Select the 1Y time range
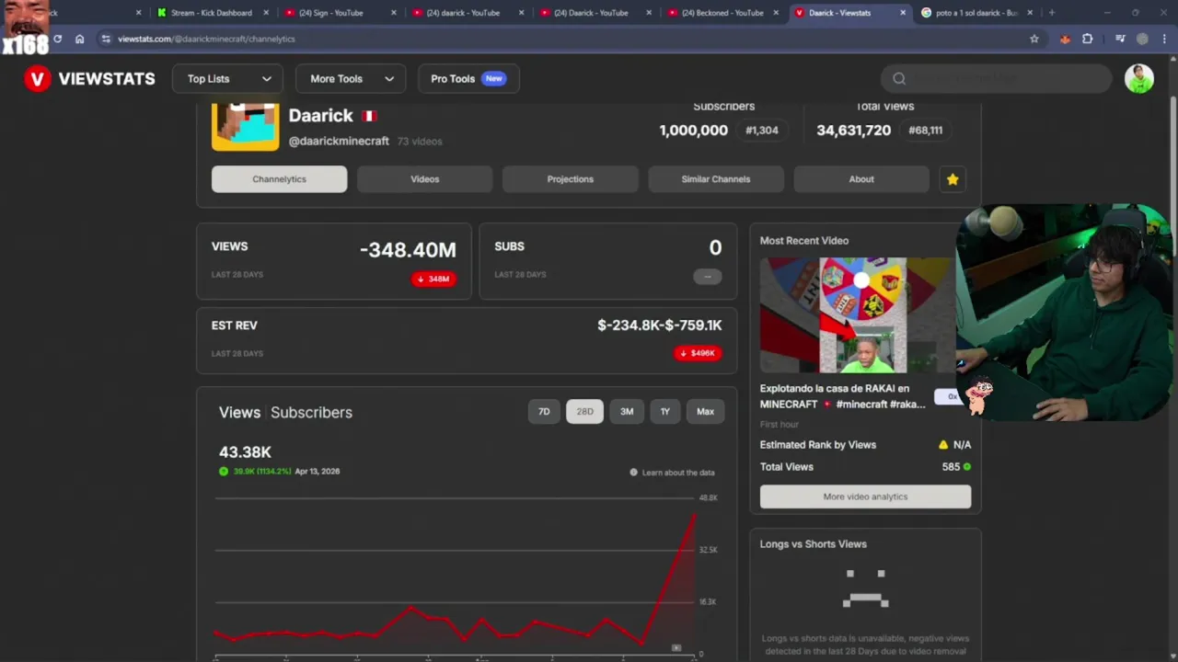The width and height of the screenshot is (1178, 662). (664, 412)
